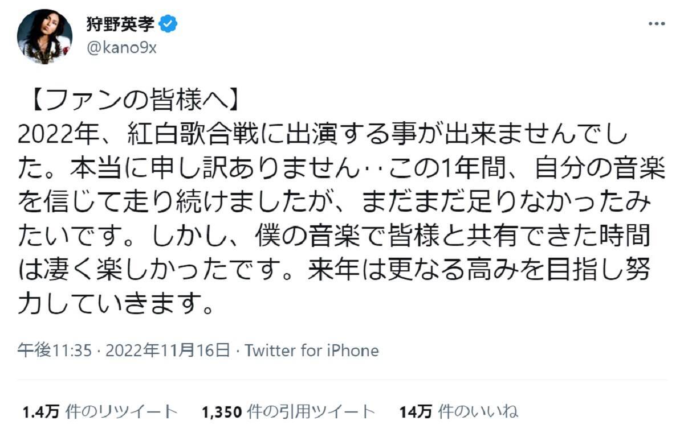
Task: Click the 午後11:35 timestamp
Action: [54, 350]
